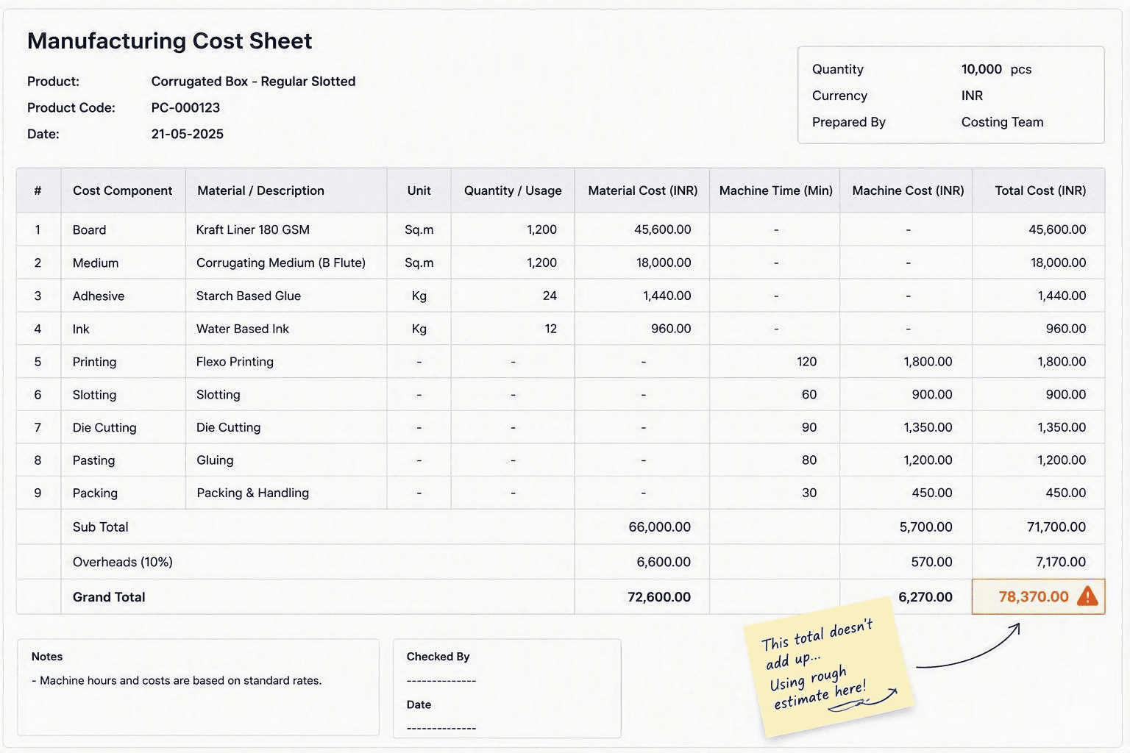Screen dimensions: 1130x753
Task: Click the Checked By signature line
Action: [x=441, y=681]
